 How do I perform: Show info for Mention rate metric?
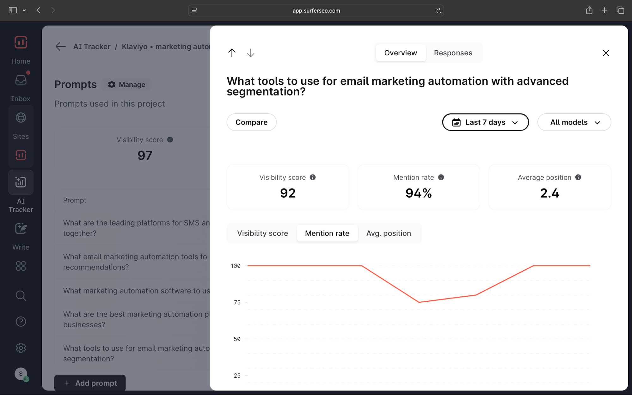click(441, 177)
